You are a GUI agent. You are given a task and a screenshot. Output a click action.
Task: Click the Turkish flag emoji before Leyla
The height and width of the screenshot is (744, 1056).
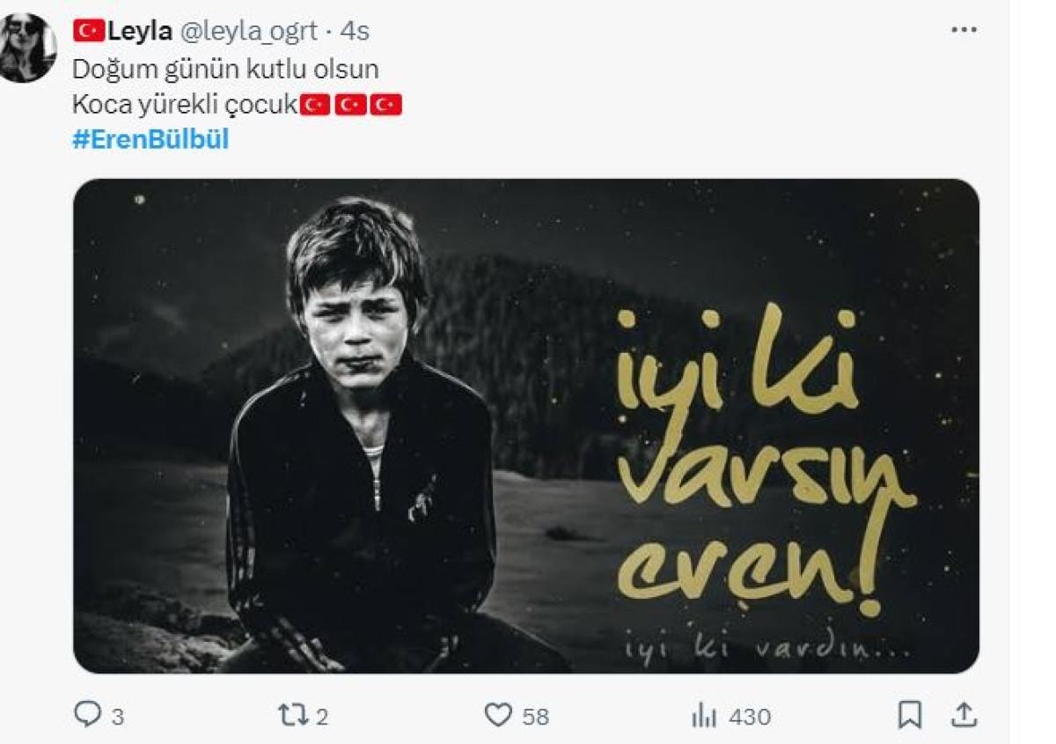(88, 32)
